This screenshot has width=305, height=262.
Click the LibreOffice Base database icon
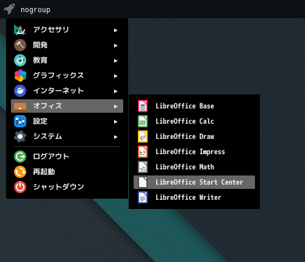click(143, 106)
